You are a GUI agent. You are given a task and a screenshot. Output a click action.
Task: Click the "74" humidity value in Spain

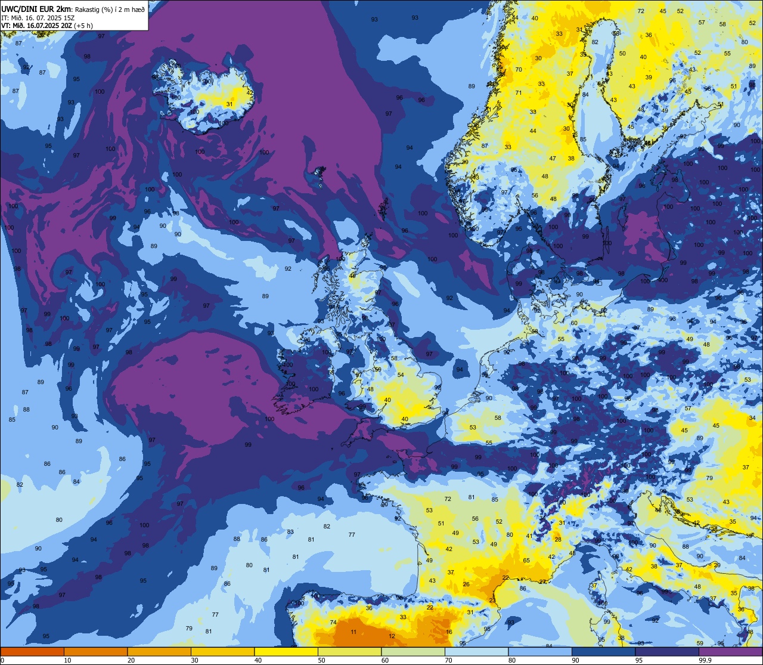[333, 622]
